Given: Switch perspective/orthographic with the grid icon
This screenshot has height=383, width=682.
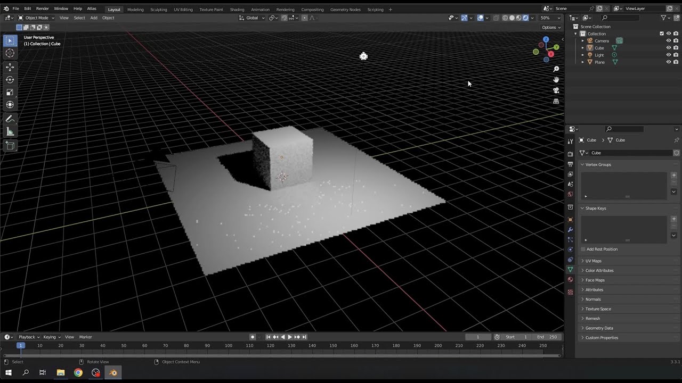Looking at the screenshot, I should tap(556, 101).
